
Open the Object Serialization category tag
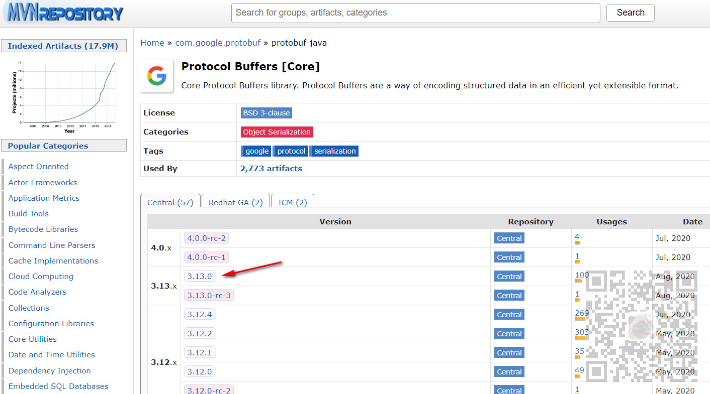[x=277, y=132]
